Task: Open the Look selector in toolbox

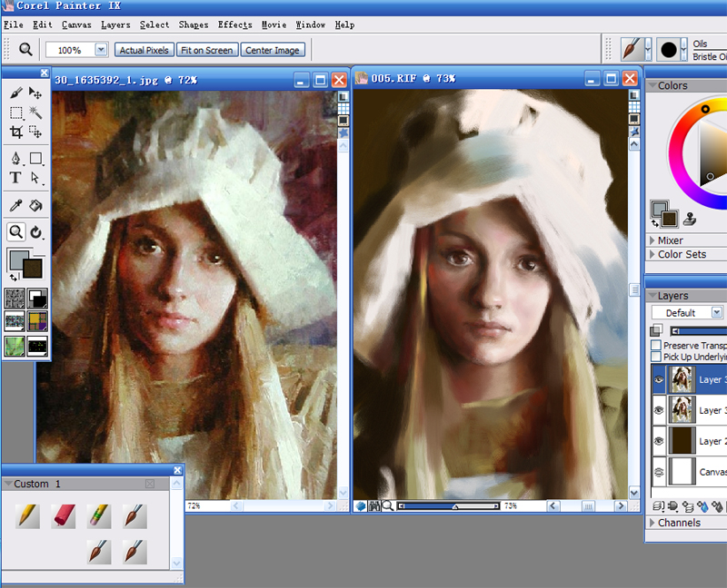Action: (x=15, y=347)
